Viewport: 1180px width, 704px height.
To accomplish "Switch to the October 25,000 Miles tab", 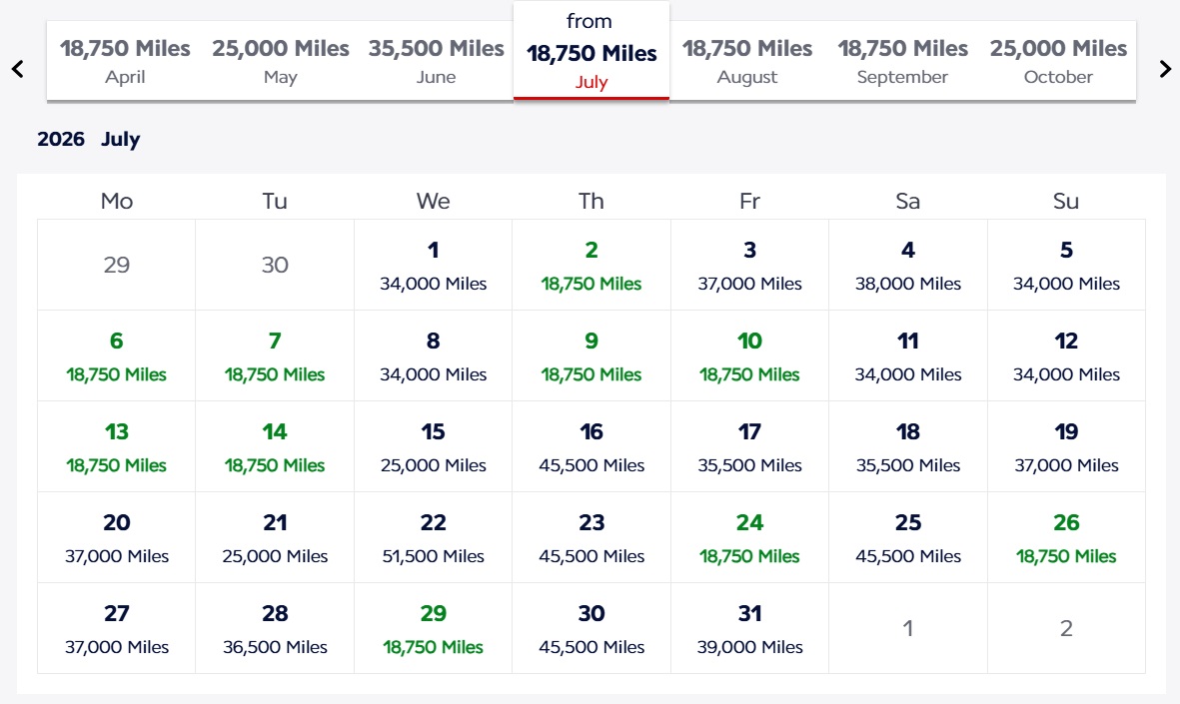I will [x=1058, y=62].
